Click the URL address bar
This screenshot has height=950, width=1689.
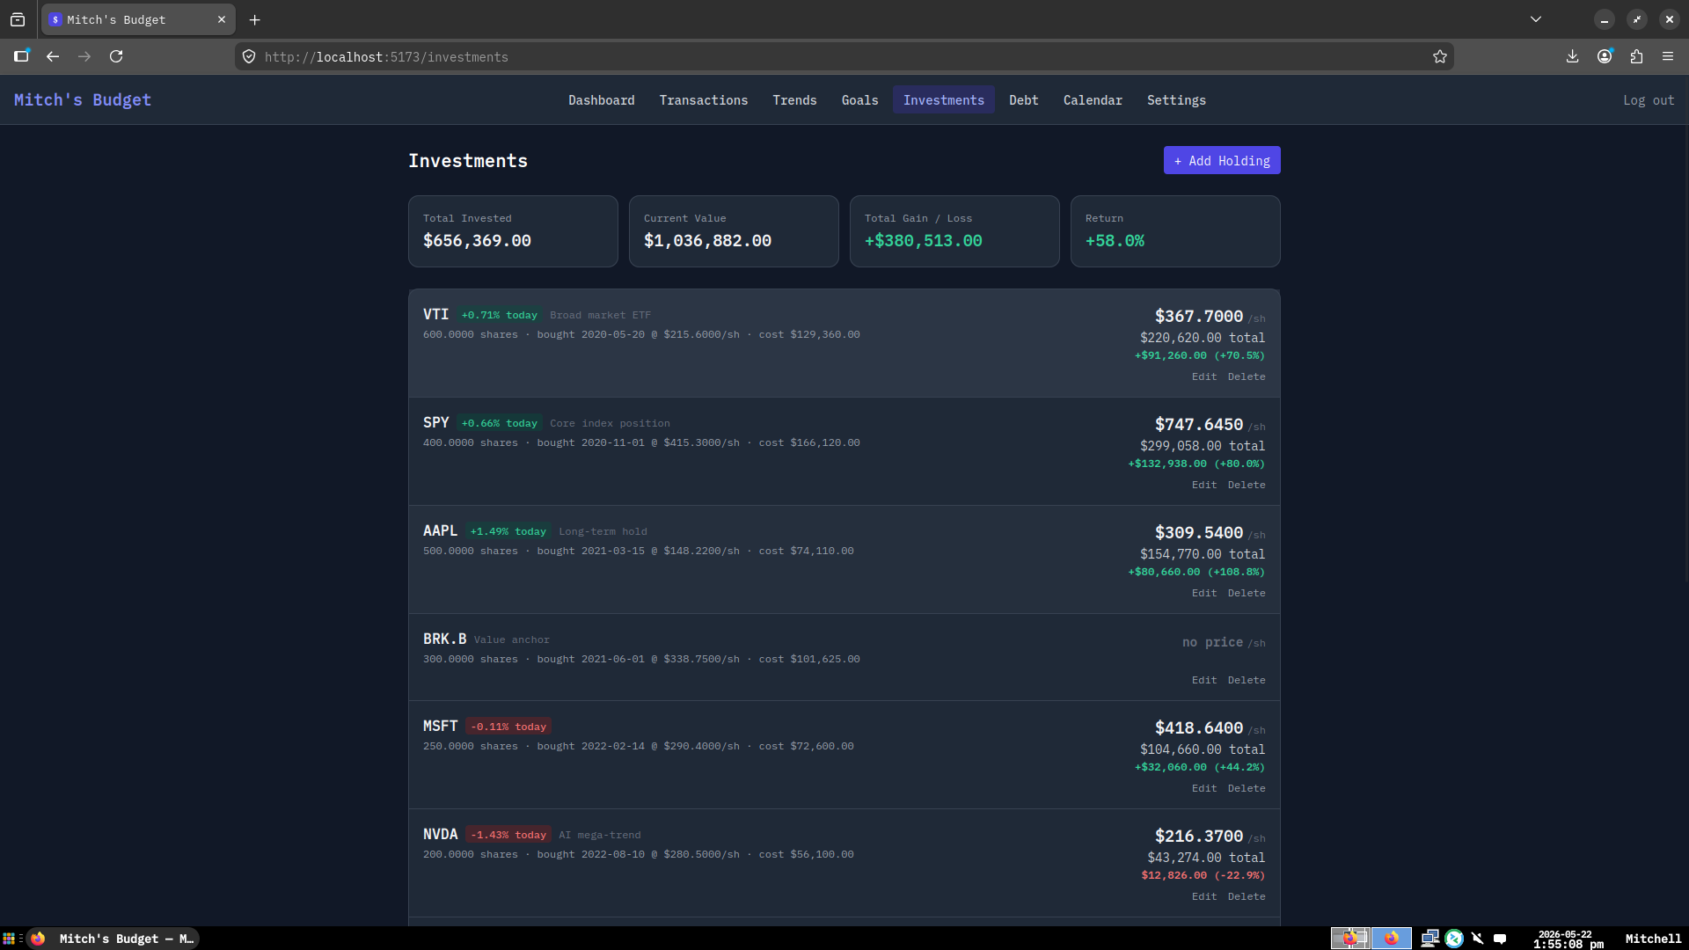tap(843, 56)
